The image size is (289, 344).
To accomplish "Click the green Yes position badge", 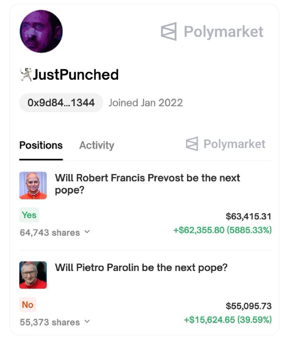I will click(29, 215).
